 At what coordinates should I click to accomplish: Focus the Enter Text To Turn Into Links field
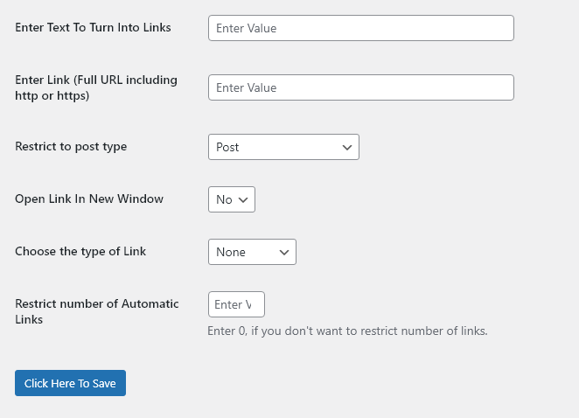tap(360, 28)
